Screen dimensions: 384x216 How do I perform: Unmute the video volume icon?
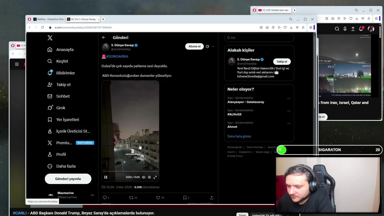(144, 177)
